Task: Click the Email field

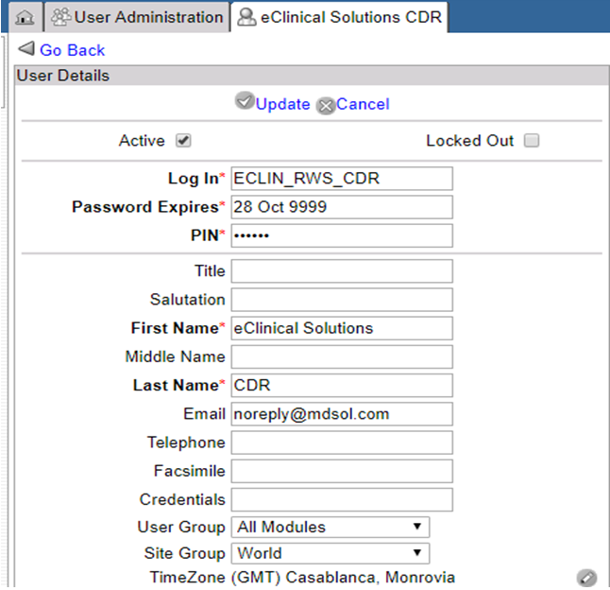Action: [342, 413]
